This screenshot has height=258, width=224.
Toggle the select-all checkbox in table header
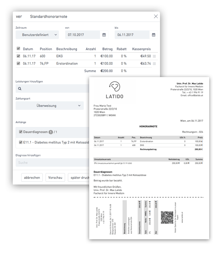point(18,49)
